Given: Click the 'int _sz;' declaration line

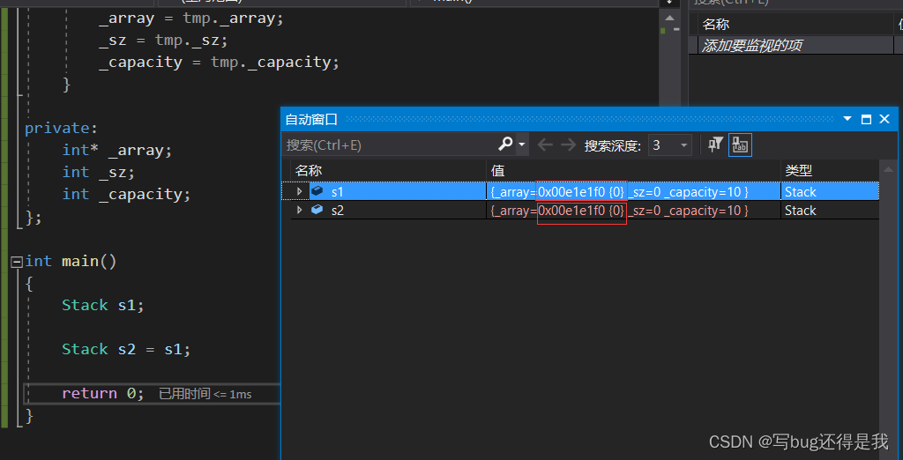Looking at the screenshot, I should (99, 172).
